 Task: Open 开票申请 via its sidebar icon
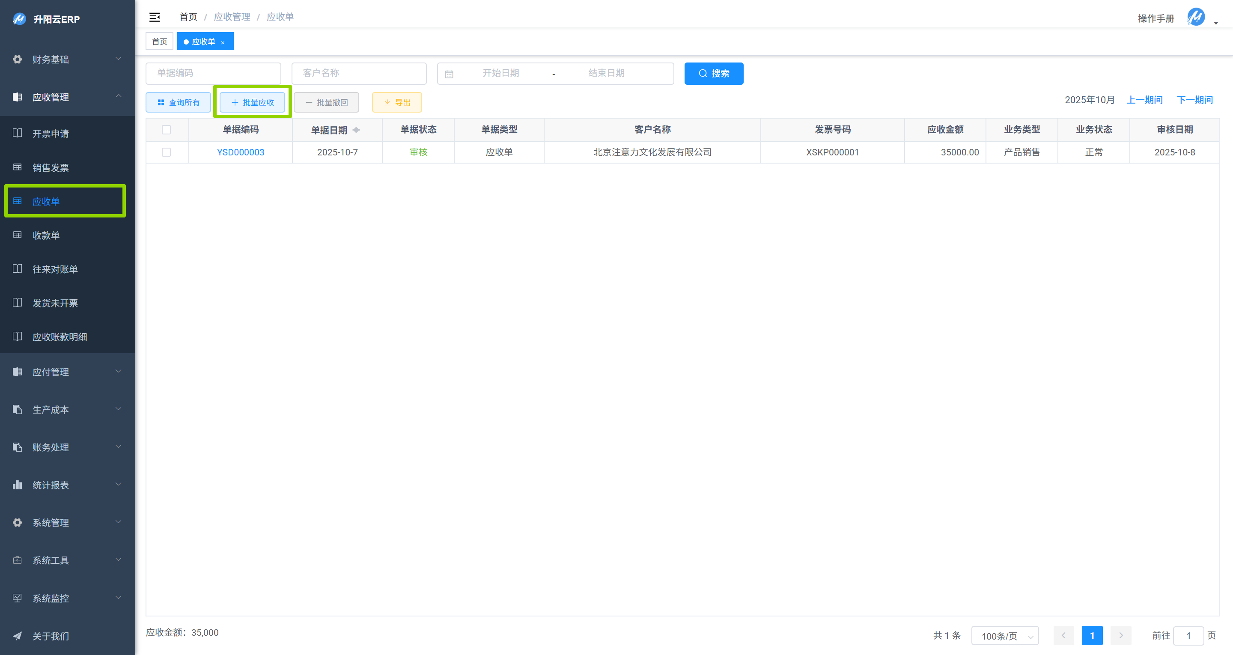click(17, 133)
